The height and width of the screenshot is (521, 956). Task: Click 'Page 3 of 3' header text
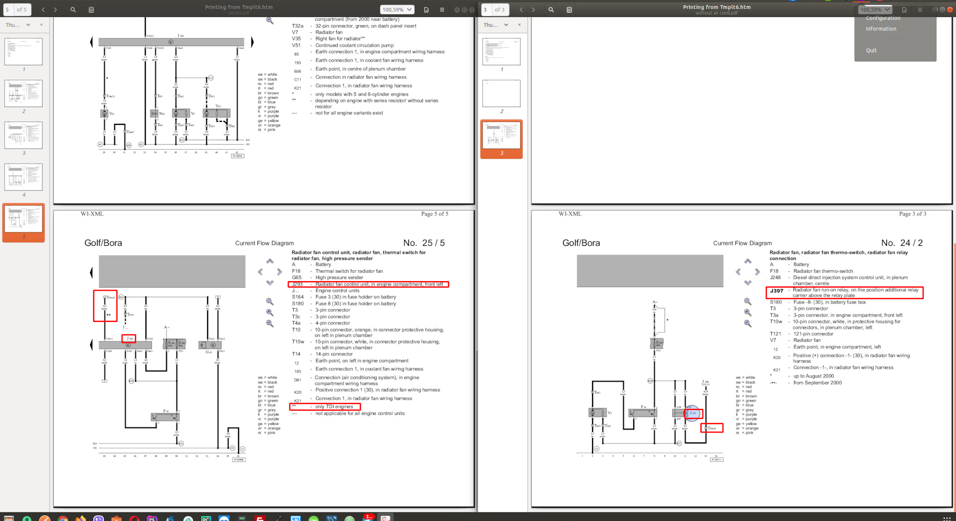pyautogui.click(x=913, y=214)
